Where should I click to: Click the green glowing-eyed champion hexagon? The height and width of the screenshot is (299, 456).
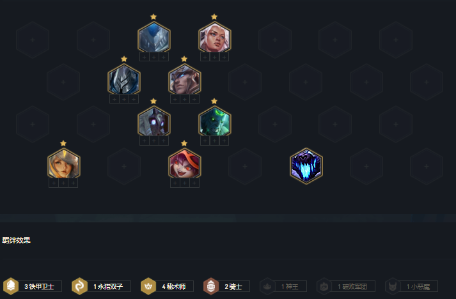coord(215,123)
